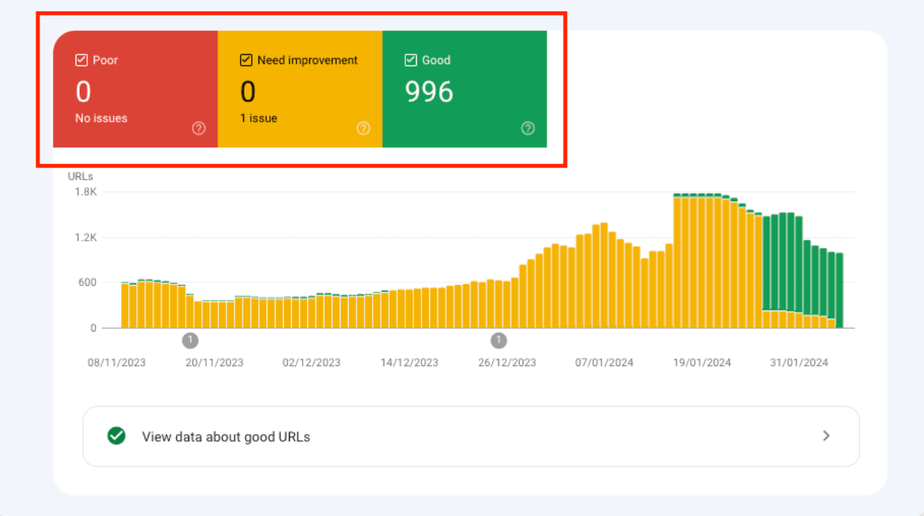Click the leftmost yellow chart bar
924x516 pixels.
(x=125, y=305)
